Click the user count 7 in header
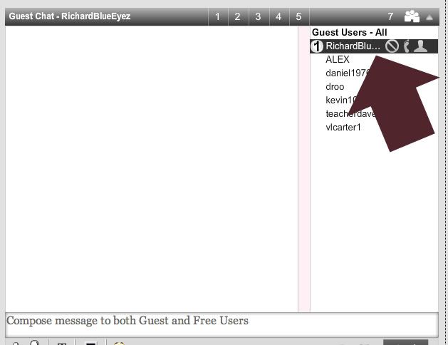 coord(390,16)
